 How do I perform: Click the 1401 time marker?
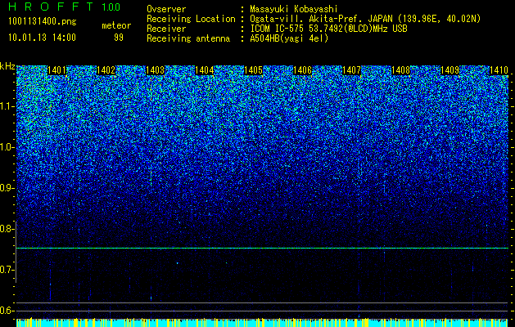coord(56,70)
